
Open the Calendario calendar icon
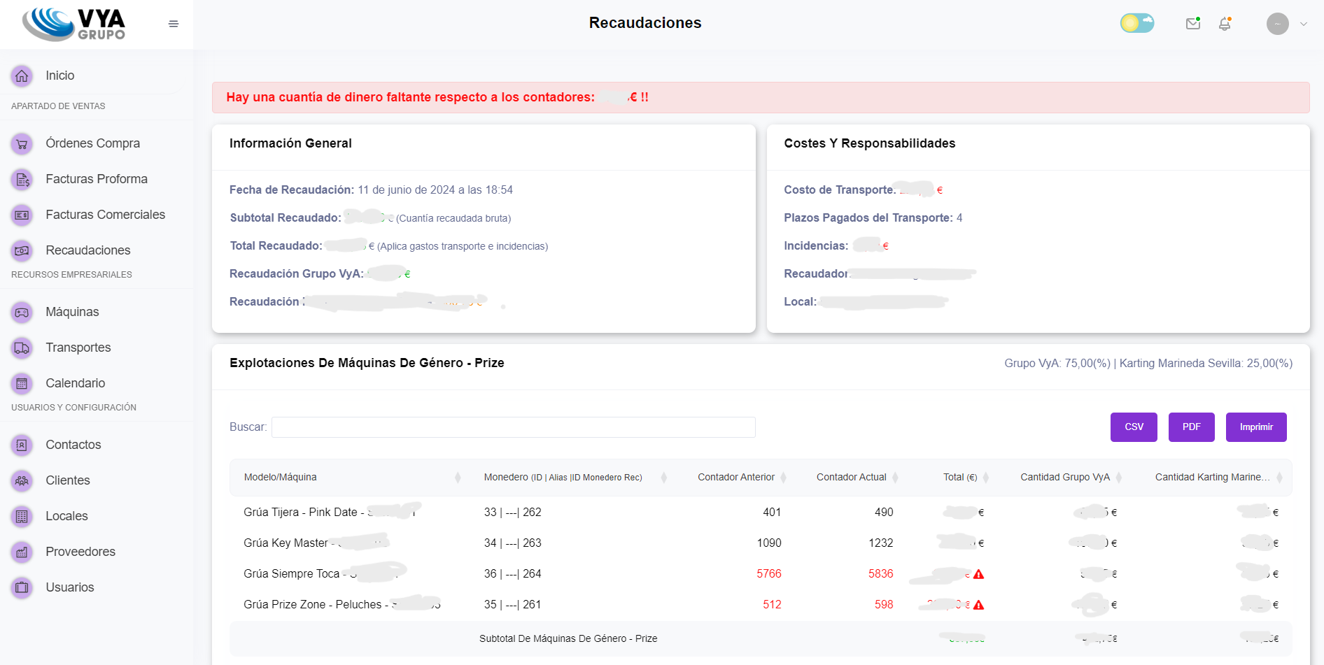21,383
